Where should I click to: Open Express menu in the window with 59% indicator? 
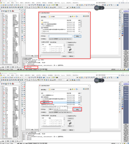pos(63,75)
